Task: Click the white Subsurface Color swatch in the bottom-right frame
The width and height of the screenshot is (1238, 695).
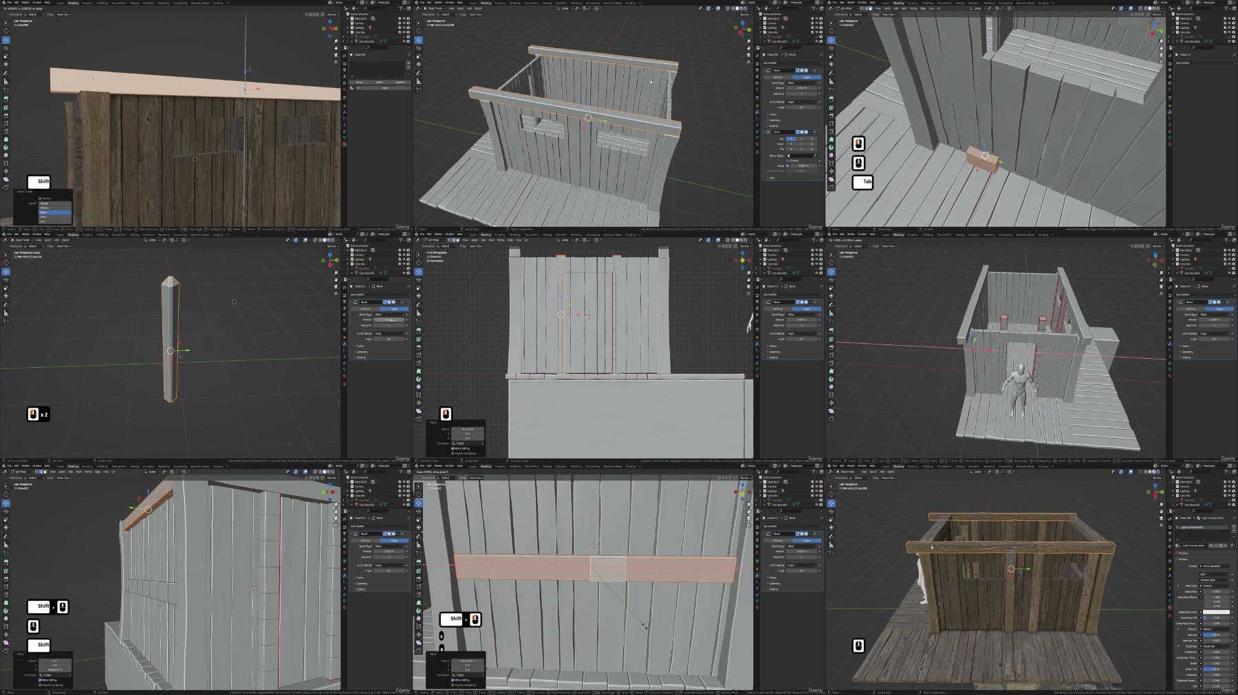Action: tap(1215, 612)
